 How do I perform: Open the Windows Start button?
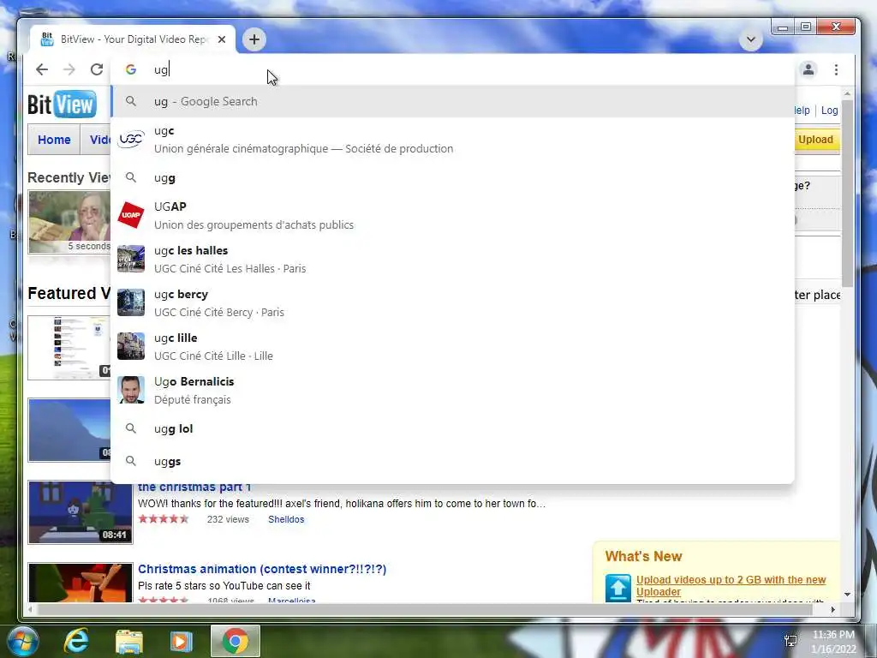pos(23,641)
